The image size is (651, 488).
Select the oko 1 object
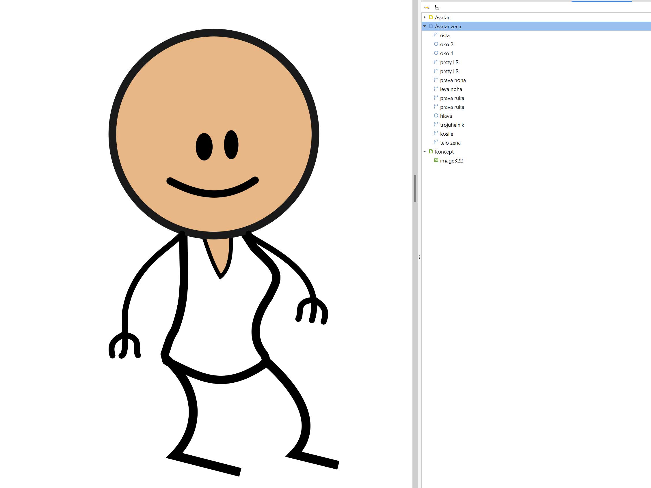447,53
